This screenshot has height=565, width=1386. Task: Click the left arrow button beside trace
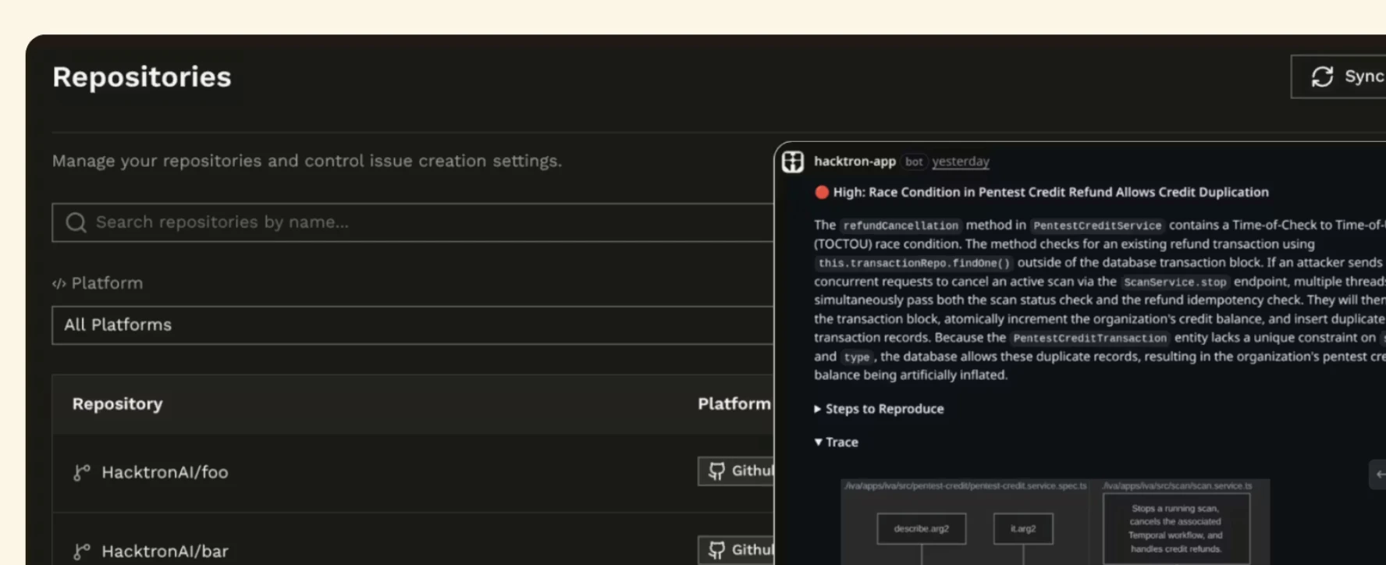(x=1378, y=474)
